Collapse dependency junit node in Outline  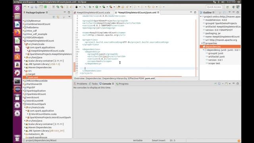204,50
